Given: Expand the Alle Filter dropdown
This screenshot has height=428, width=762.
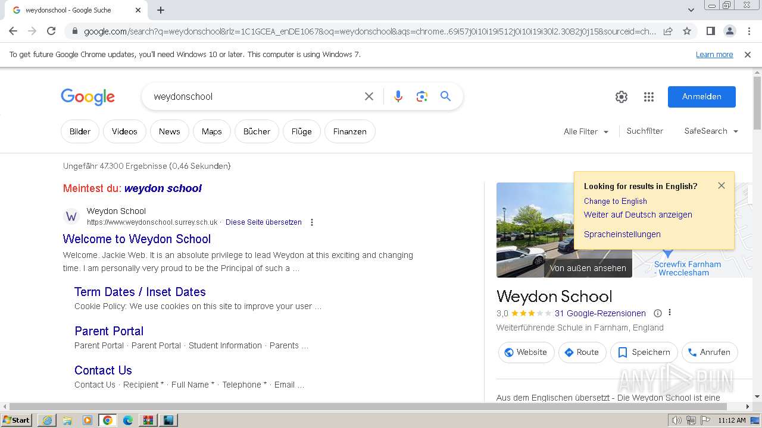Looking at the screenshot, I should click(586, 131).
